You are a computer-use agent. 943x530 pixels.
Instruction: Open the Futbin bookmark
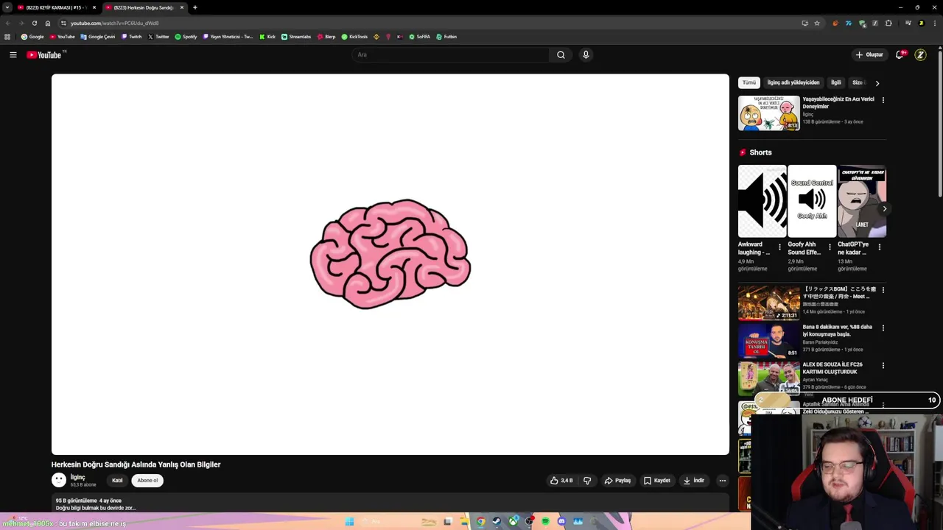[446, 37]
